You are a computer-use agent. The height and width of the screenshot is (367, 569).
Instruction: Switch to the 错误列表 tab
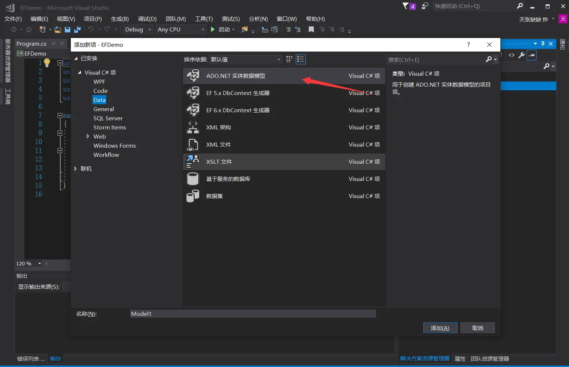[x=31, y=359]
